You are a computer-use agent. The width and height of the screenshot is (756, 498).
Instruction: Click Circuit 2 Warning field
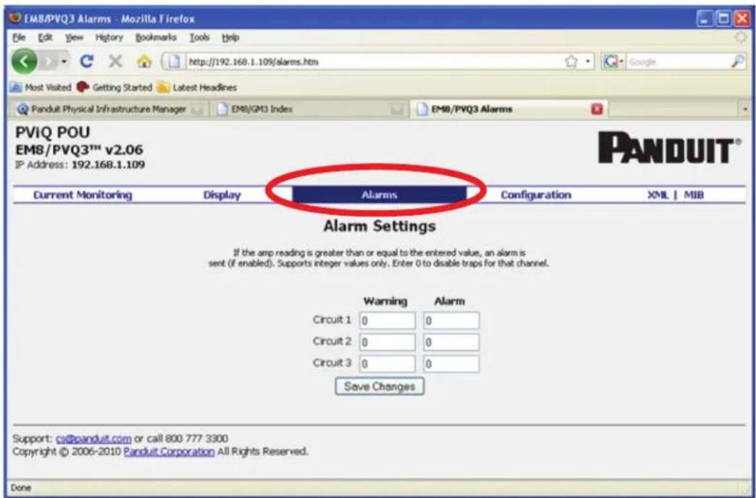[387, 342]
